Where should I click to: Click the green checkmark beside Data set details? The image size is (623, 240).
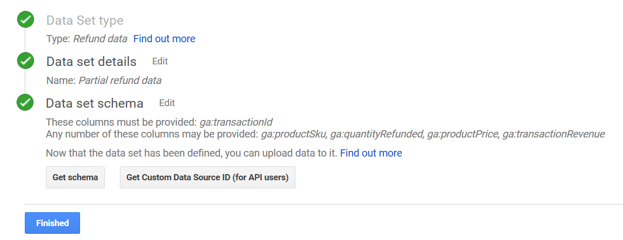[25, 61]
